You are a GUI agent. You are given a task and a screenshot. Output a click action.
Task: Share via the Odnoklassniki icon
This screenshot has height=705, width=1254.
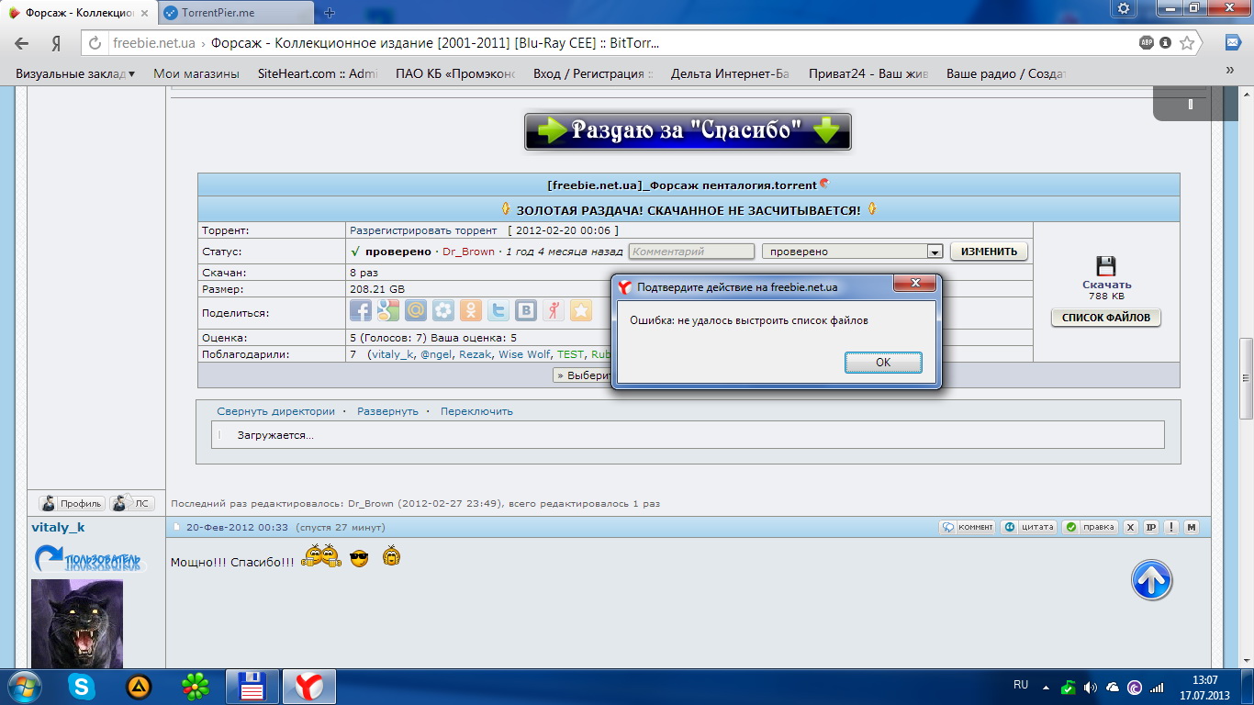click(471, 311)
